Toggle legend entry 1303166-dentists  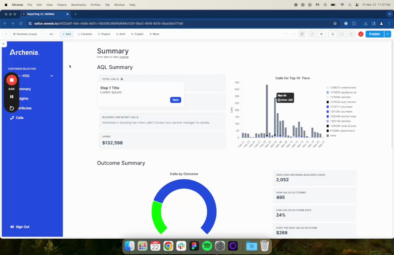coord(338,121)
